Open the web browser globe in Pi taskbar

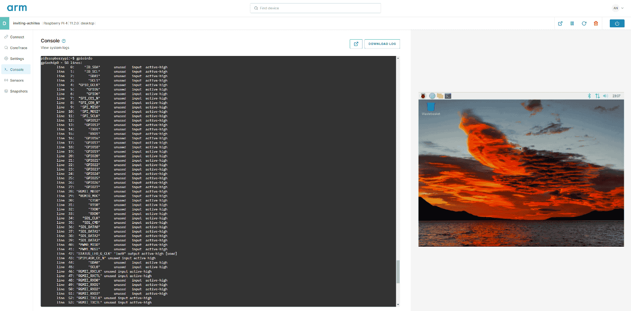(x=432, y=96)
